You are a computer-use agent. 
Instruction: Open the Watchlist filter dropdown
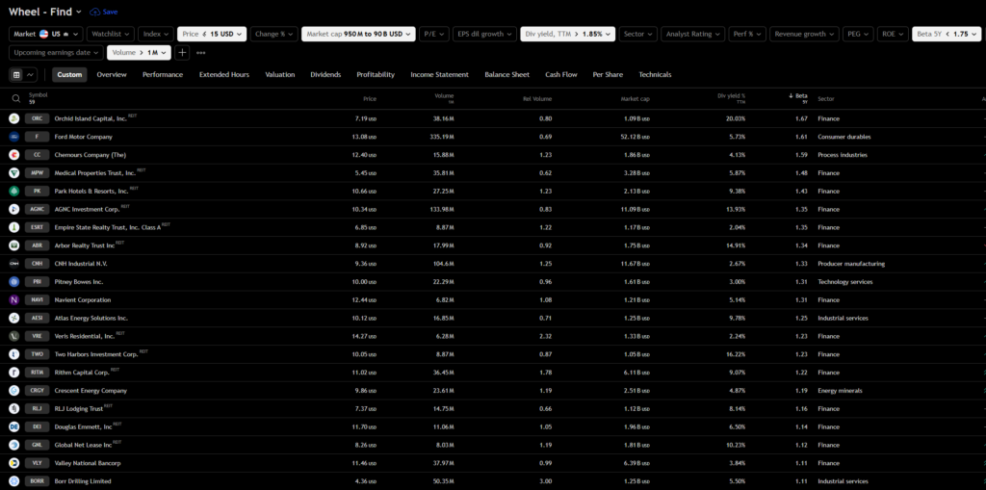point(111,34)
